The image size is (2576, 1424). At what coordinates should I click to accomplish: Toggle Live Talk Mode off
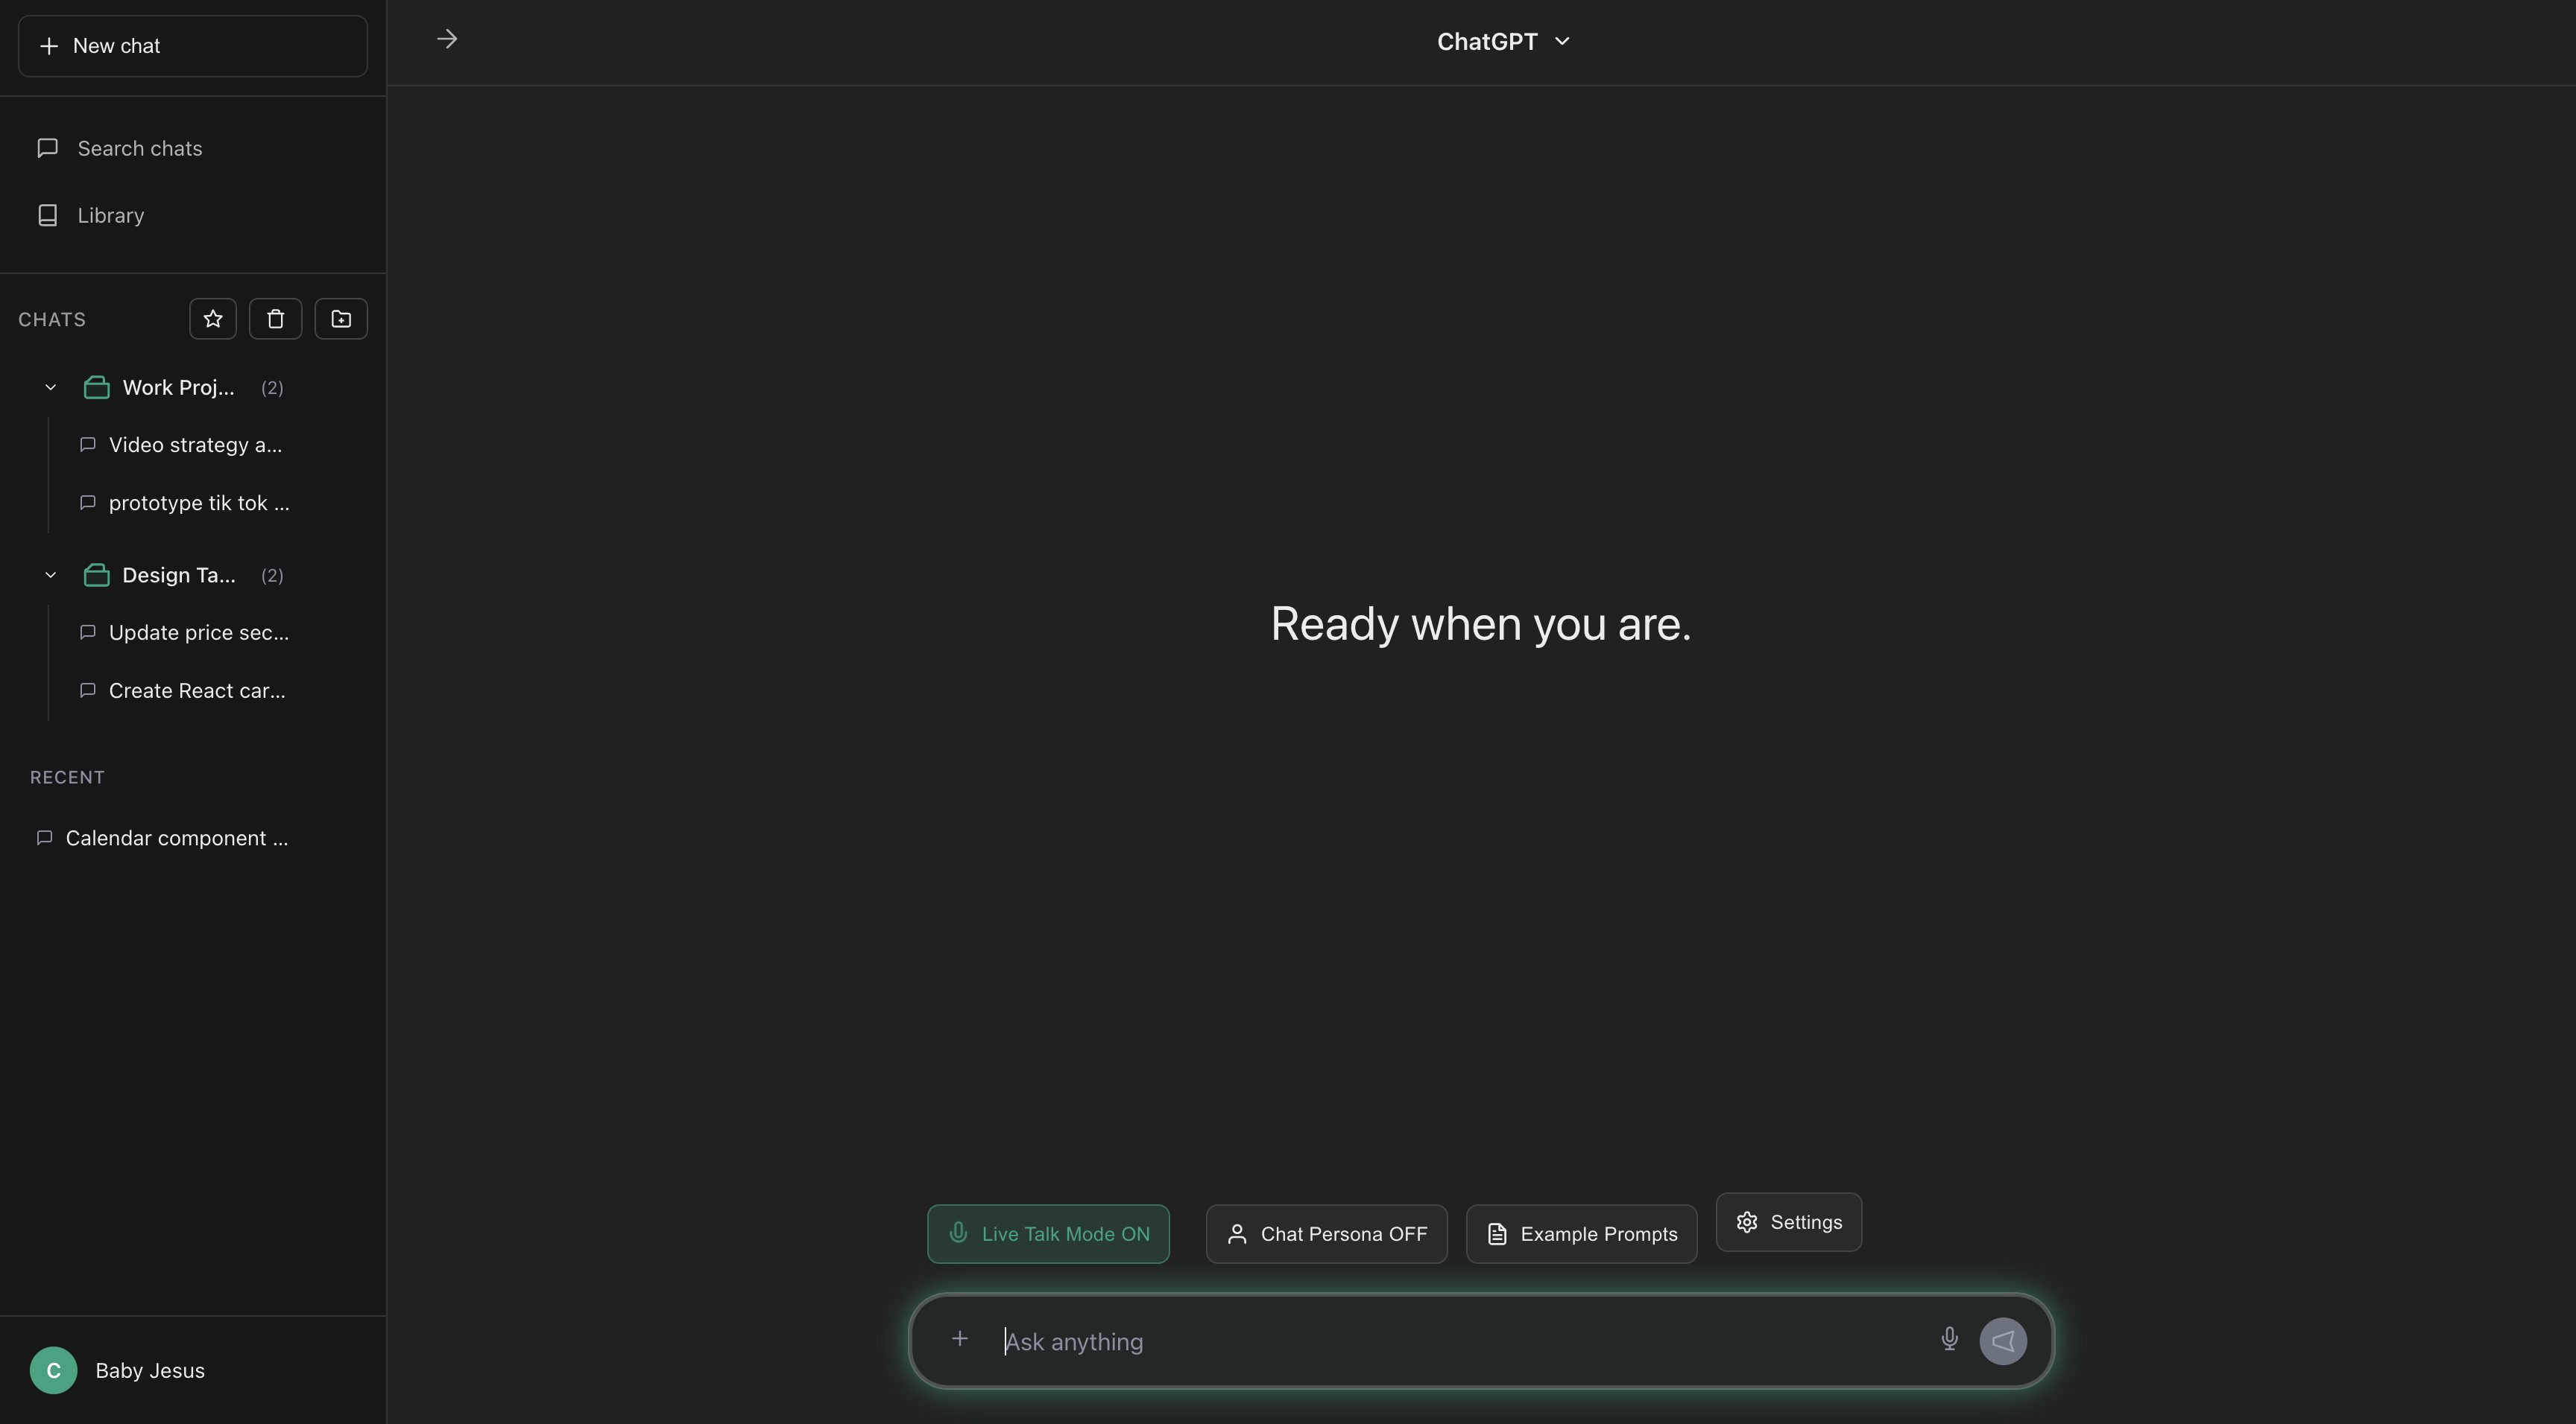click(x=1047, y=1233)
